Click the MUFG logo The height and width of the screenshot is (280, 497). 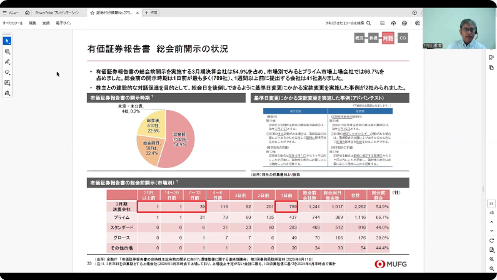click(x=391, y=264)
